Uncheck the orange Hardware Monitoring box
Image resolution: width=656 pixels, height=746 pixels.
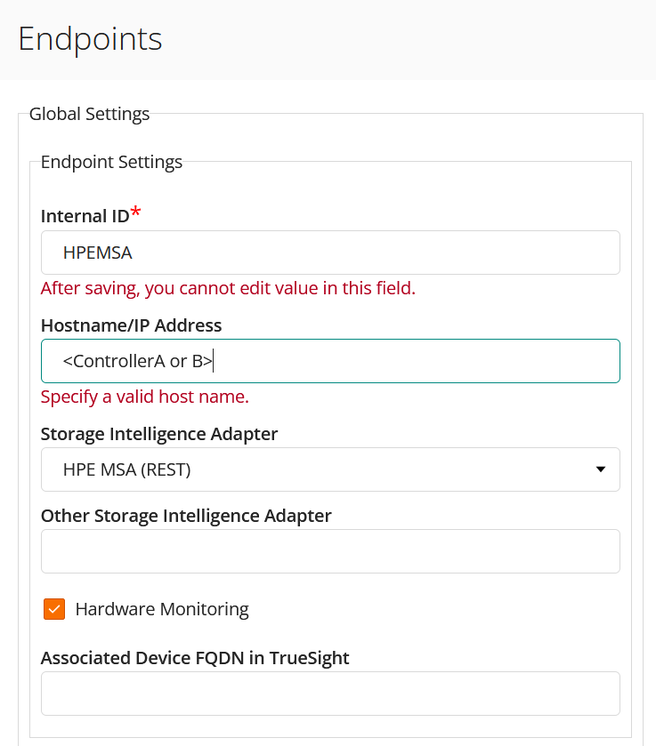pyautogui.click(x=54, y=609)
